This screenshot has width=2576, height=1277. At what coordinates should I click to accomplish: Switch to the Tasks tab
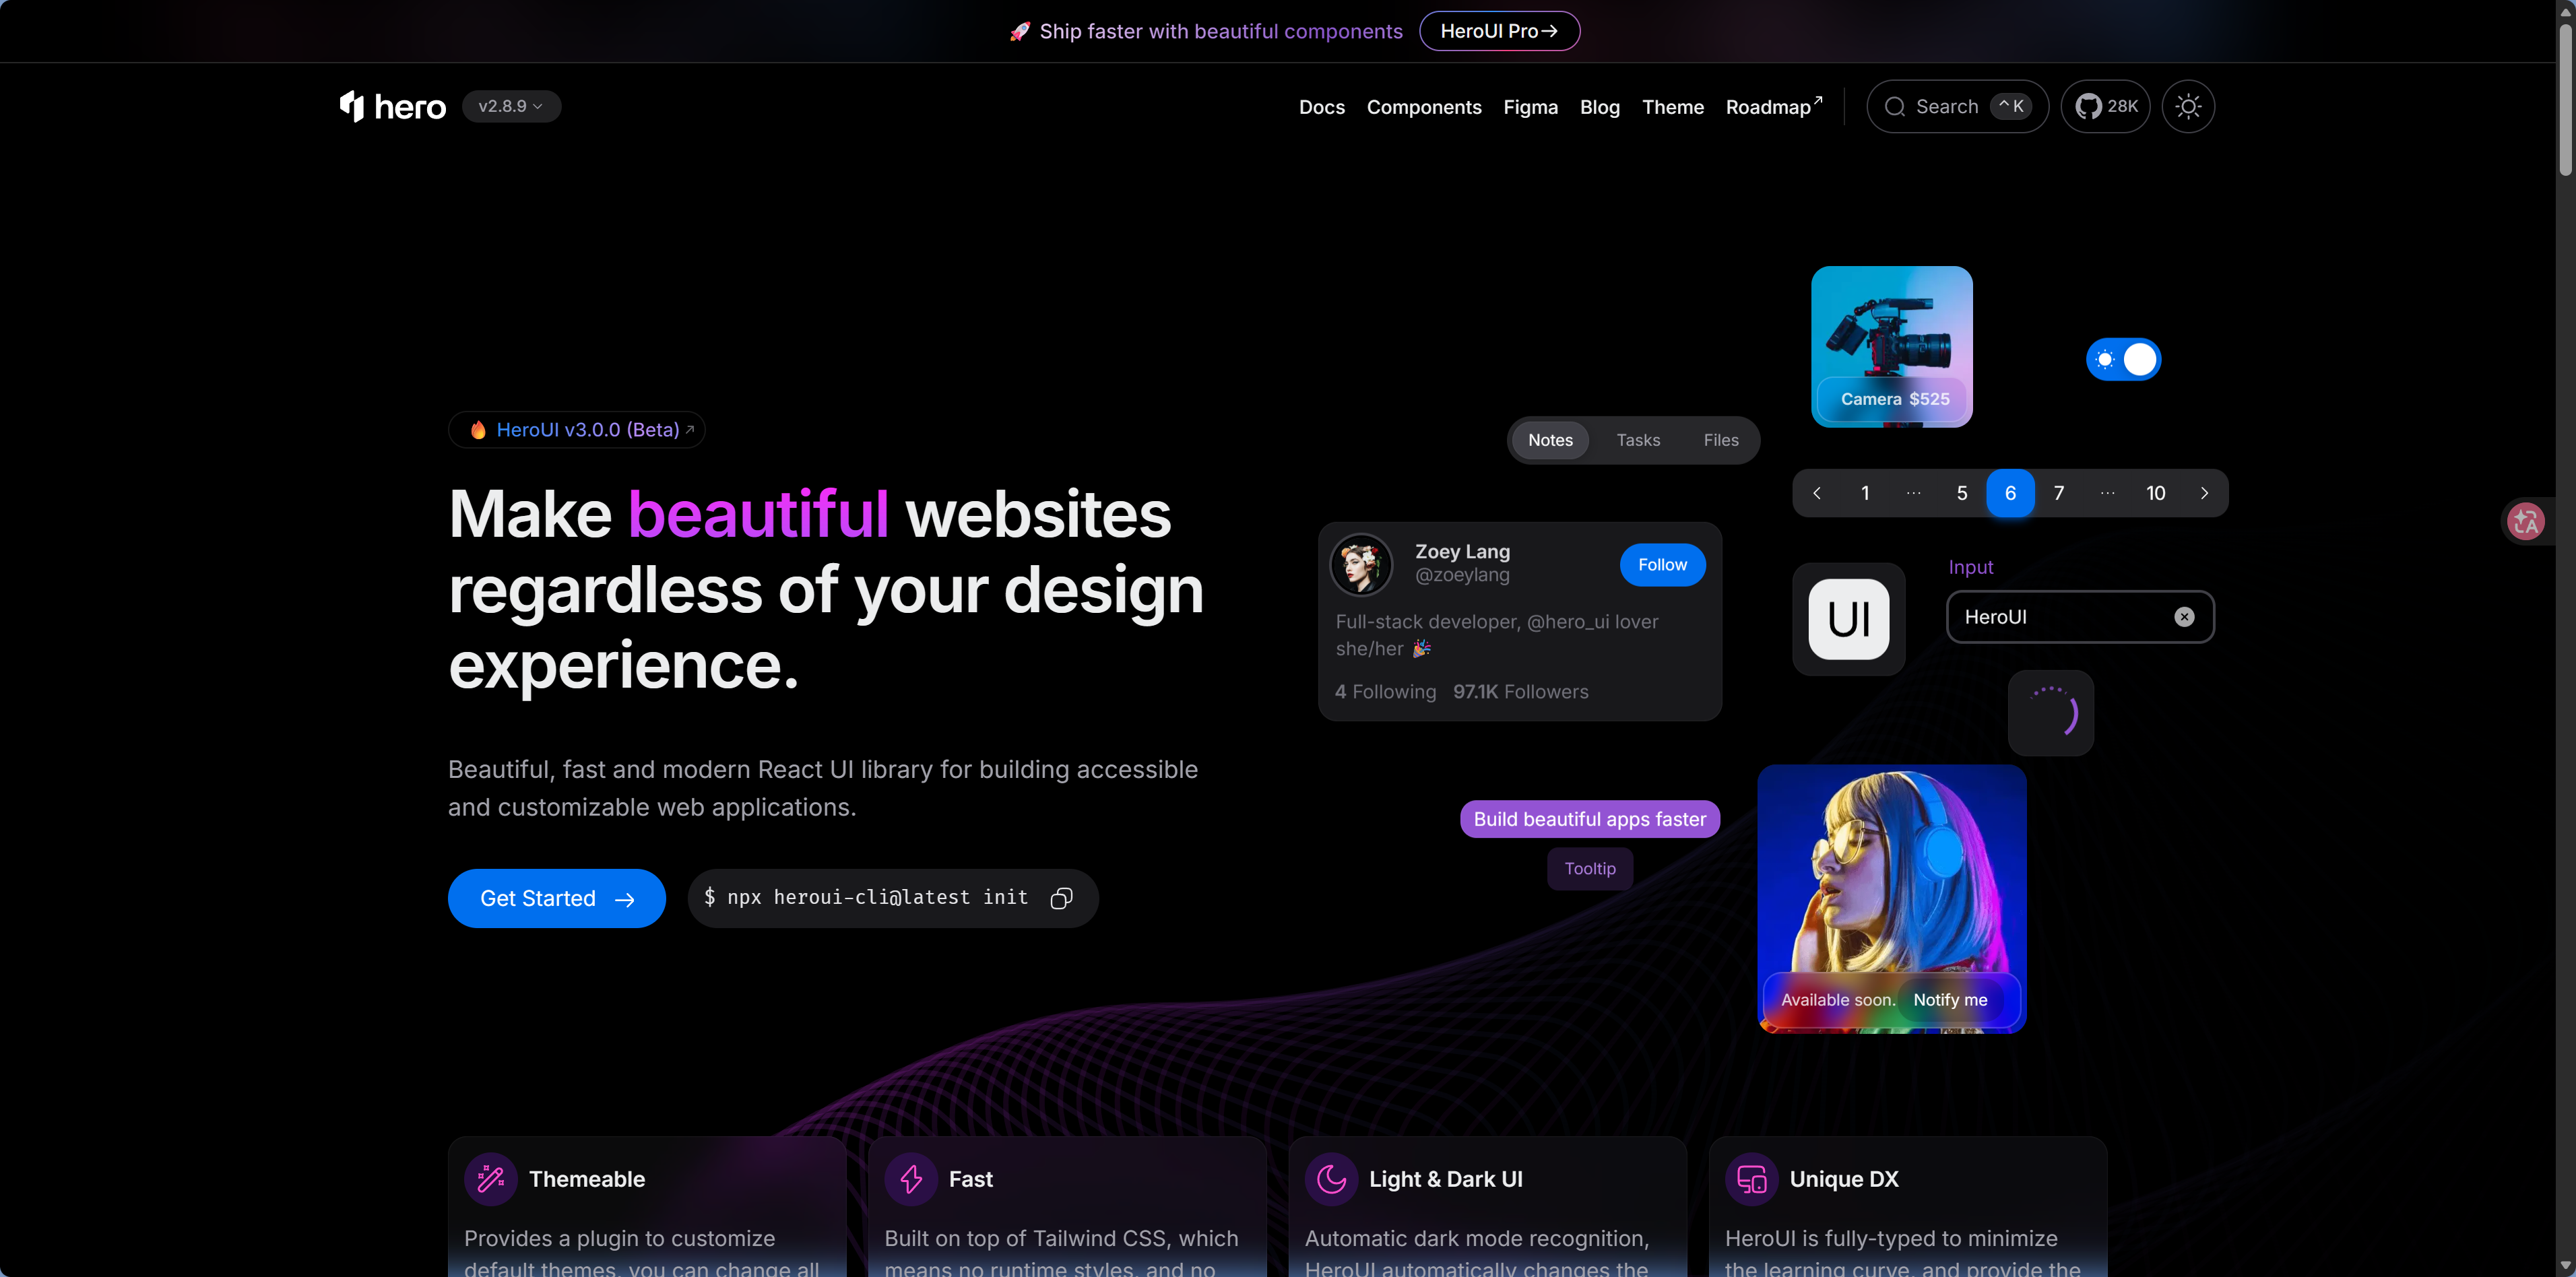[x=1638, y=440]
